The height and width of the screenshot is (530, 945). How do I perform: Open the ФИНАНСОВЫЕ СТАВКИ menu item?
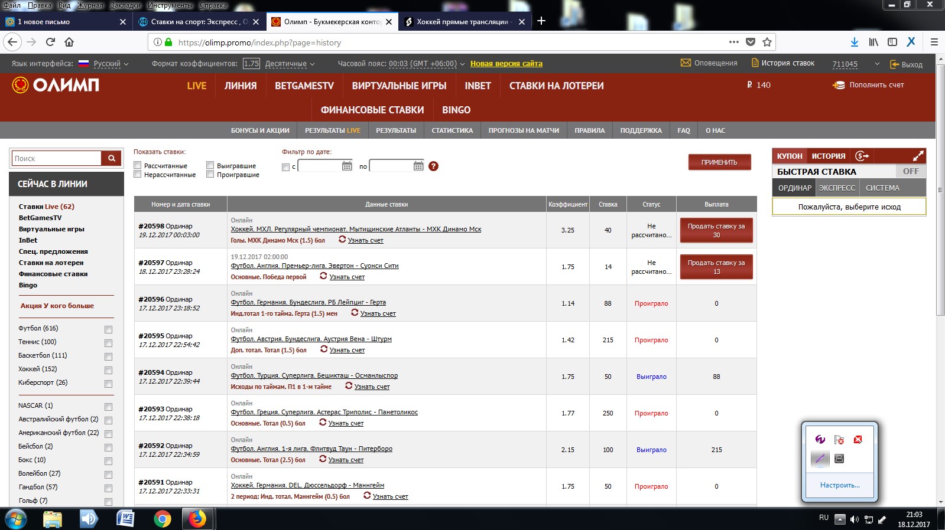[372, 110]
